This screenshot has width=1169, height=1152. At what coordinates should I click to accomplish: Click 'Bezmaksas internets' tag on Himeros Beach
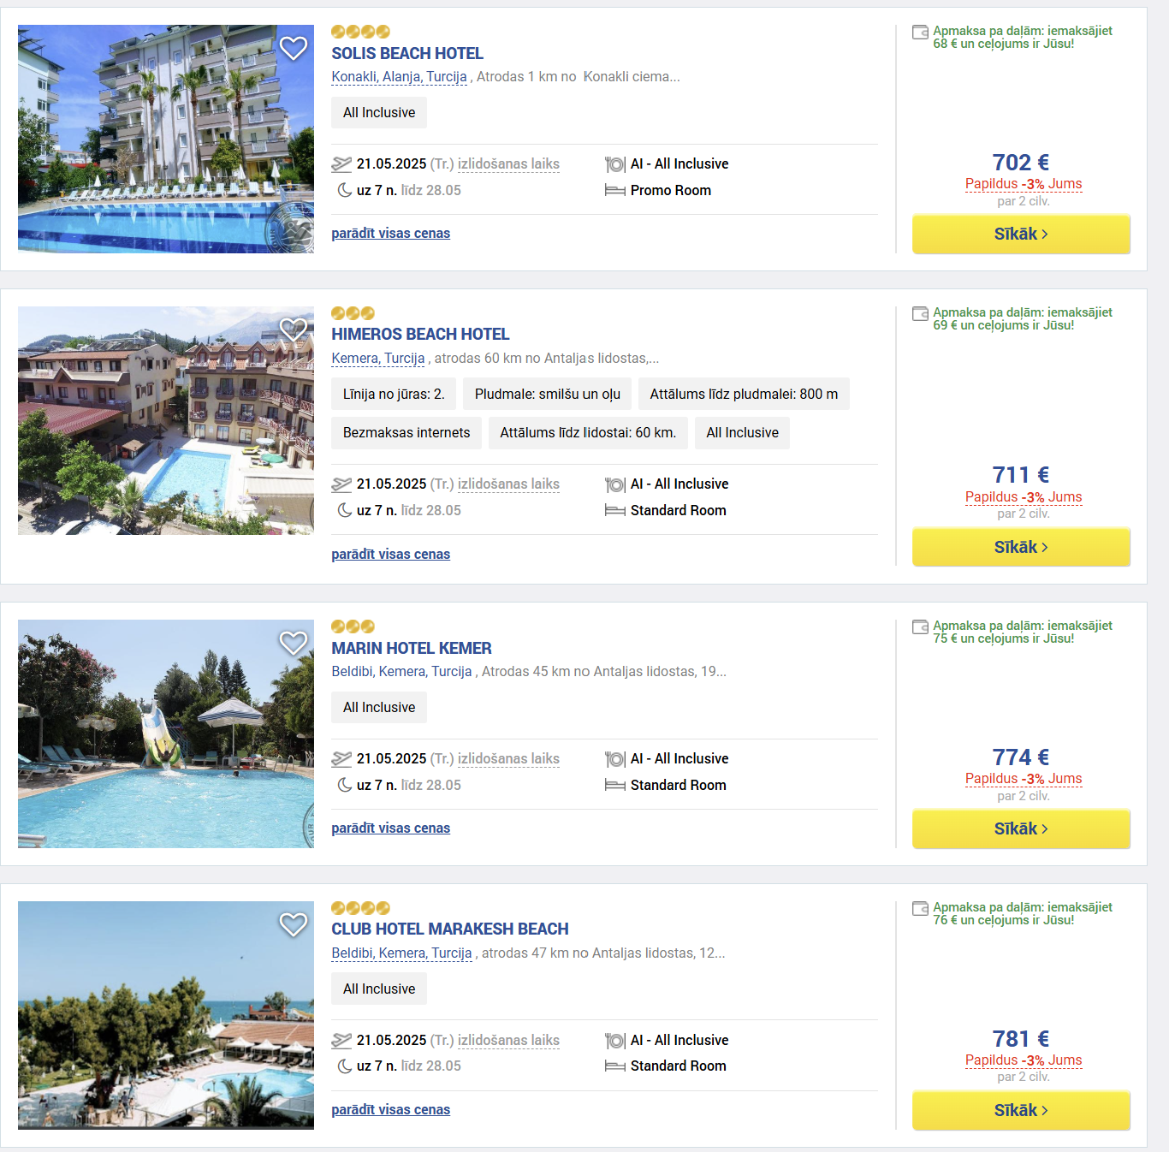click(406, 433)
